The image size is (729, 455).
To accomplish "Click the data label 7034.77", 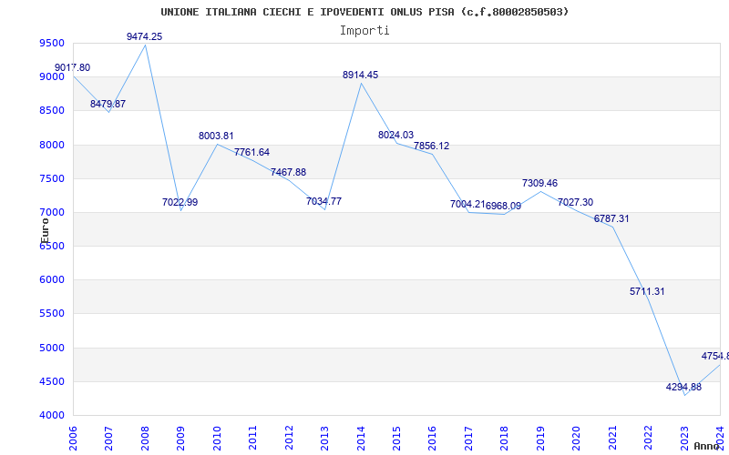I will [x=324, y=201].
